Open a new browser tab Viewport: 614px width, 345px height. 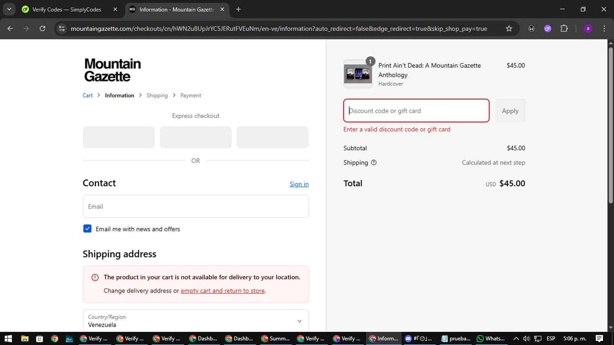(x=238, y=9)
